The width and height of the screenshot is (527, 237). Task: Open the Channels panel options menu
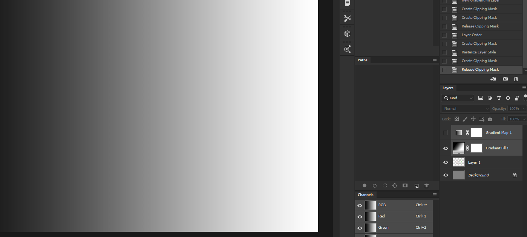pos(435,194)
